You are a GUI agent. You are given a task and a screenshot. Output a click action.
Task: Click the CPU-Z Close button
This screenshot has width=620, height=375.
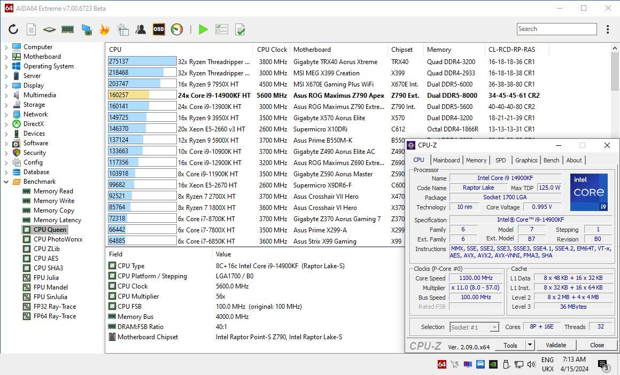pos(596,345)
